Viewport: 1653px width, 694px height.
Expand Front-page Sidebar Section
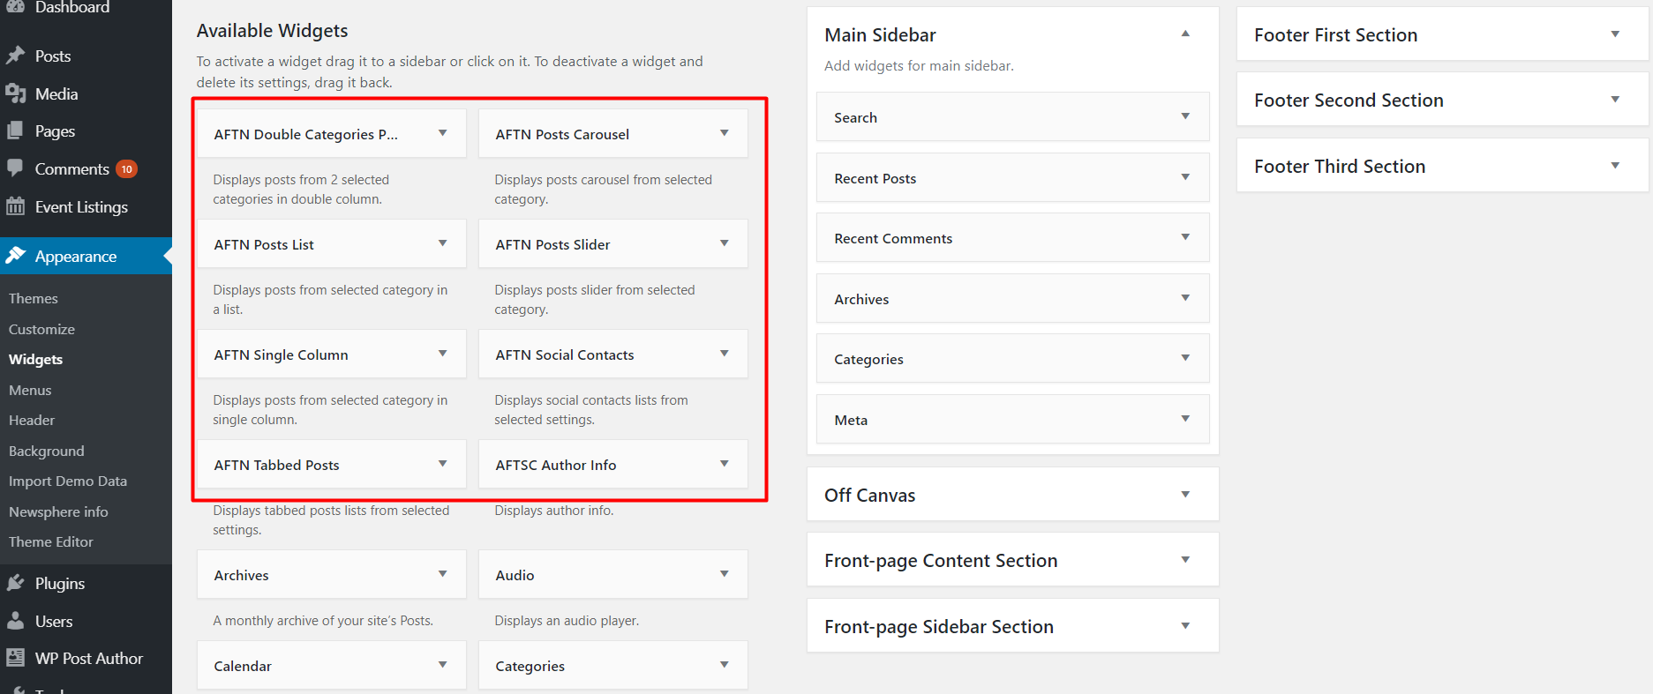click(1186, 626)
